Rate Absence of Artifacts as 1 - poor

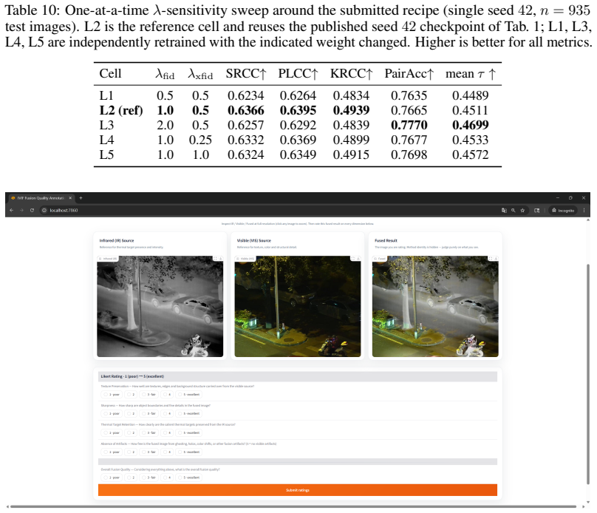coord(112,452)
